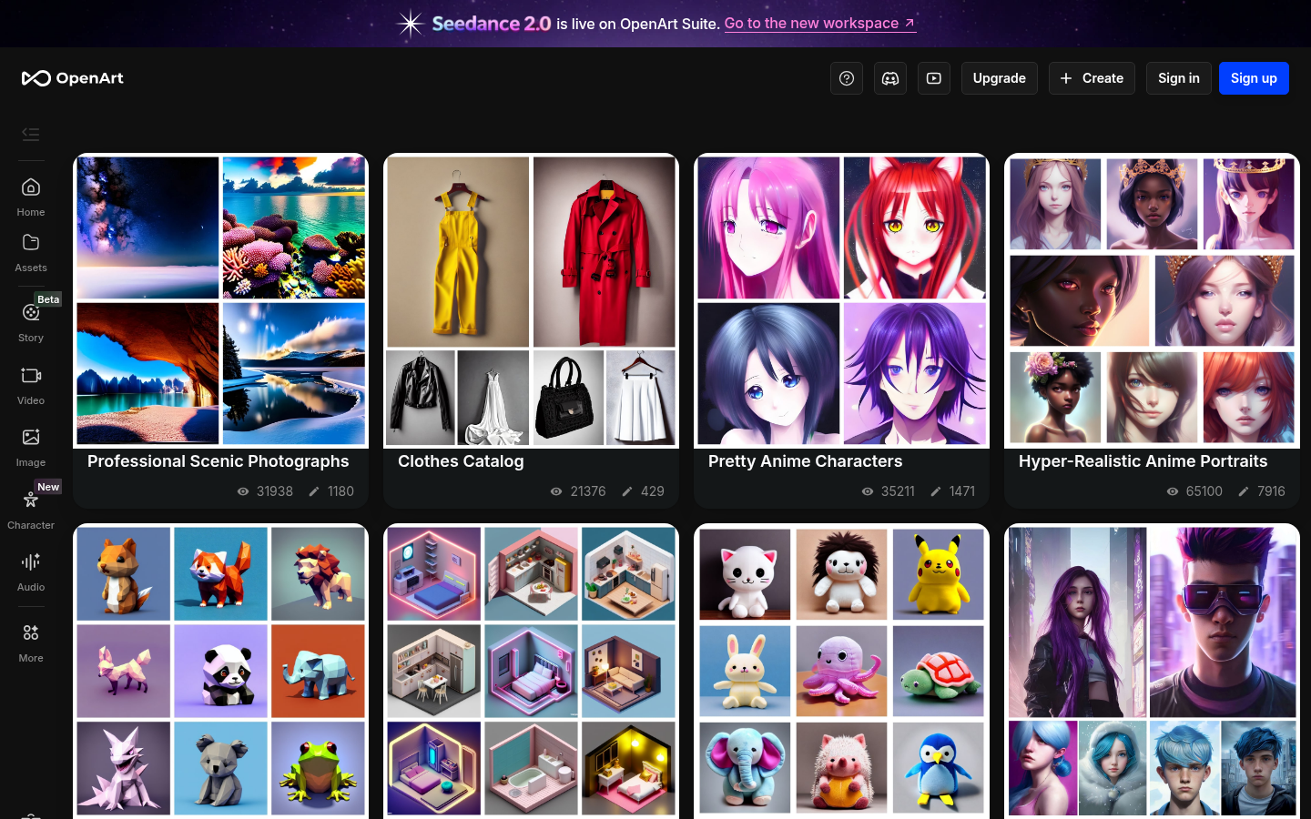1311x819 pixels.
Task: Click the pink-haired anime girl thumbnail
Action: click(769, 227)
